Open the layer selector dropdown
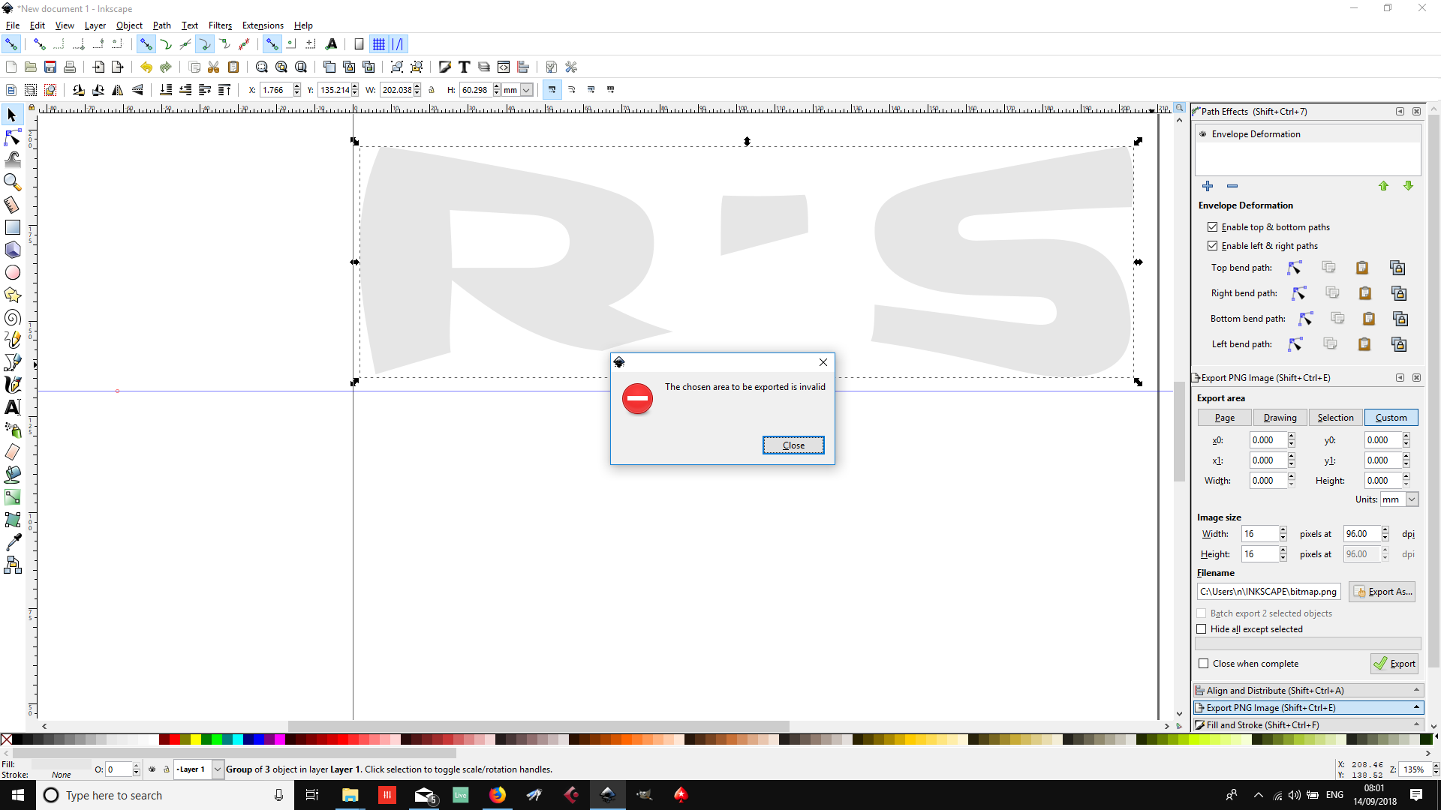Image resolution: width=1441 pixels, height=810 pixels. pos(217,769)
